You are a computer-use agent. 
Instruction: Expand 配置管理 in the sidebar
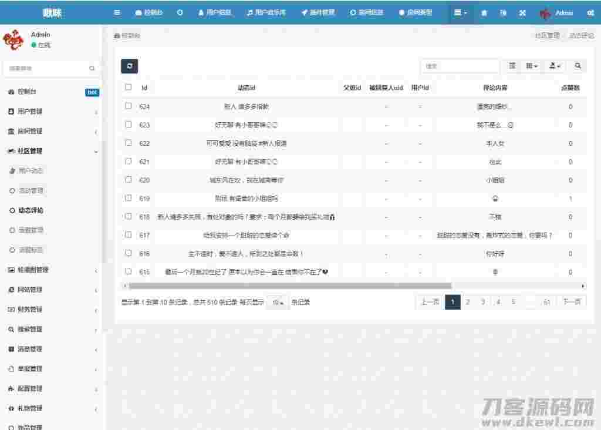52,388
